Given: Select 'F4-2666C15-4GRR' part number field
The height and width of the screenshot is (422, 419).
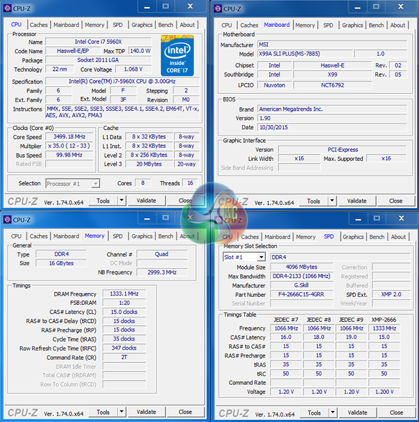Looking at the screenshot, I should (301, 294).
